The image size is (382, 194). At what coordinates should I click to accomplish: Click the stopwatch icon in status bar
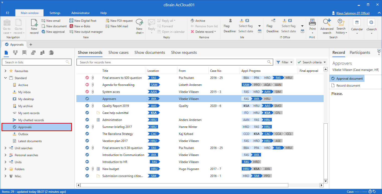(x=370, y=192)
